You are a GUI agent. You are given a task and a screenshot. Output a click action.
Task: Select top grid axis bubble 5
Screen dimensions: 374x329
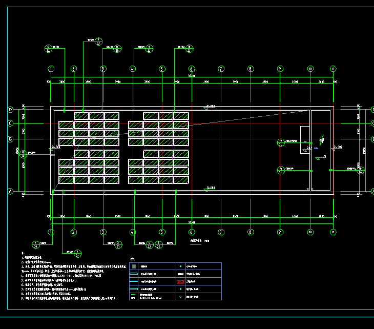click(162, 69)
